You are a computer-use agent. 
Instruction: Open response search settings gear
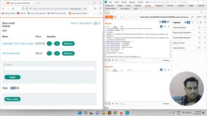pyautogui.click(x=109, y=104)
